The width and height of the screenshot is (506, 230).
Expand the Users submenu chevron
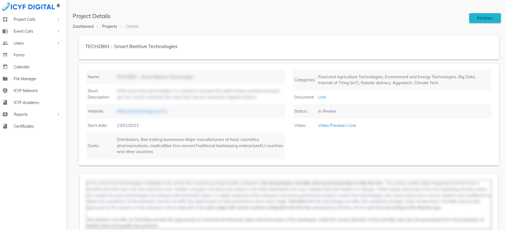pos(58,43)
